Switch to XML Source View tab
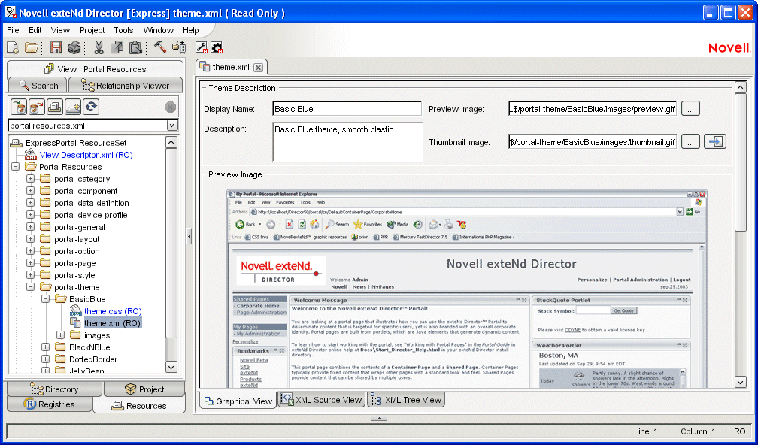 (322, 400)
